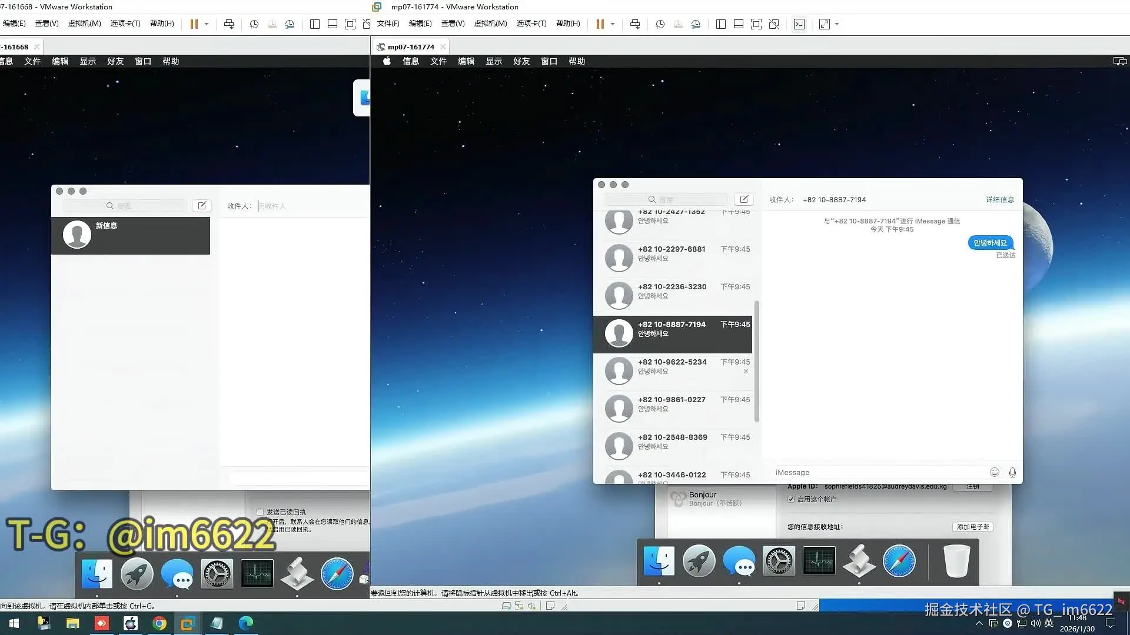
Task: Open Safari compass icon in right dock
Action: (x=899, y=561)
